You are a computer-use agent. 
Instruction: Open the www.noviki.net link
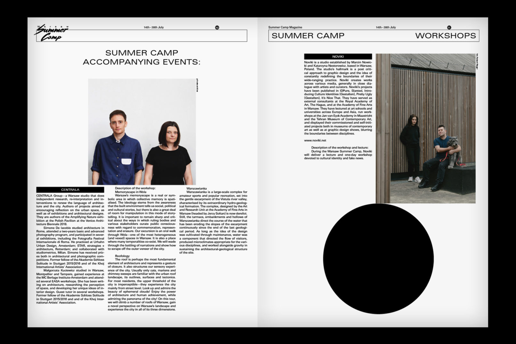[x=315, y=140]
